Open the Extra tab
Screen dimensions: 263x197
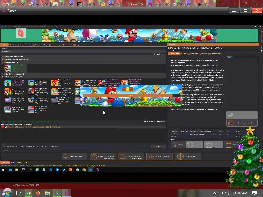pos(183,54)
